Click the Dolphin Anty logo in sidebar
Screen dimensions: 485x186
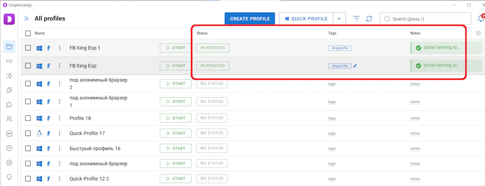[9, 19]
